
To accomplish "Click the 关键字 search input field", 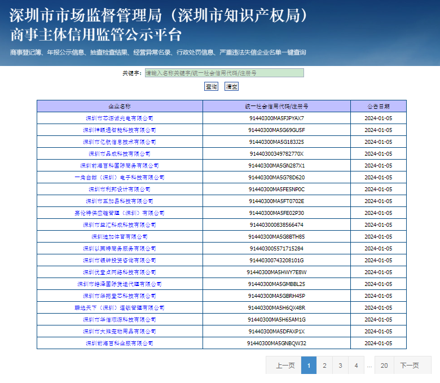I will (224, 73).
